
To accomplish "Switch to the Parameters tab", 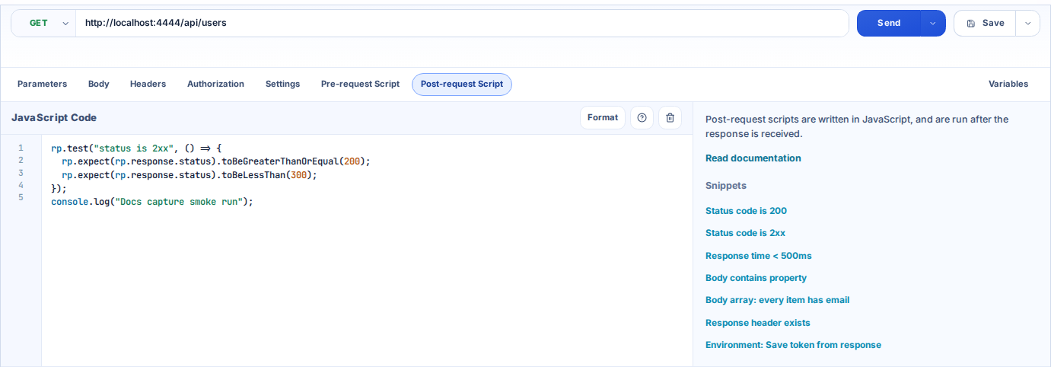I will 42,84.
